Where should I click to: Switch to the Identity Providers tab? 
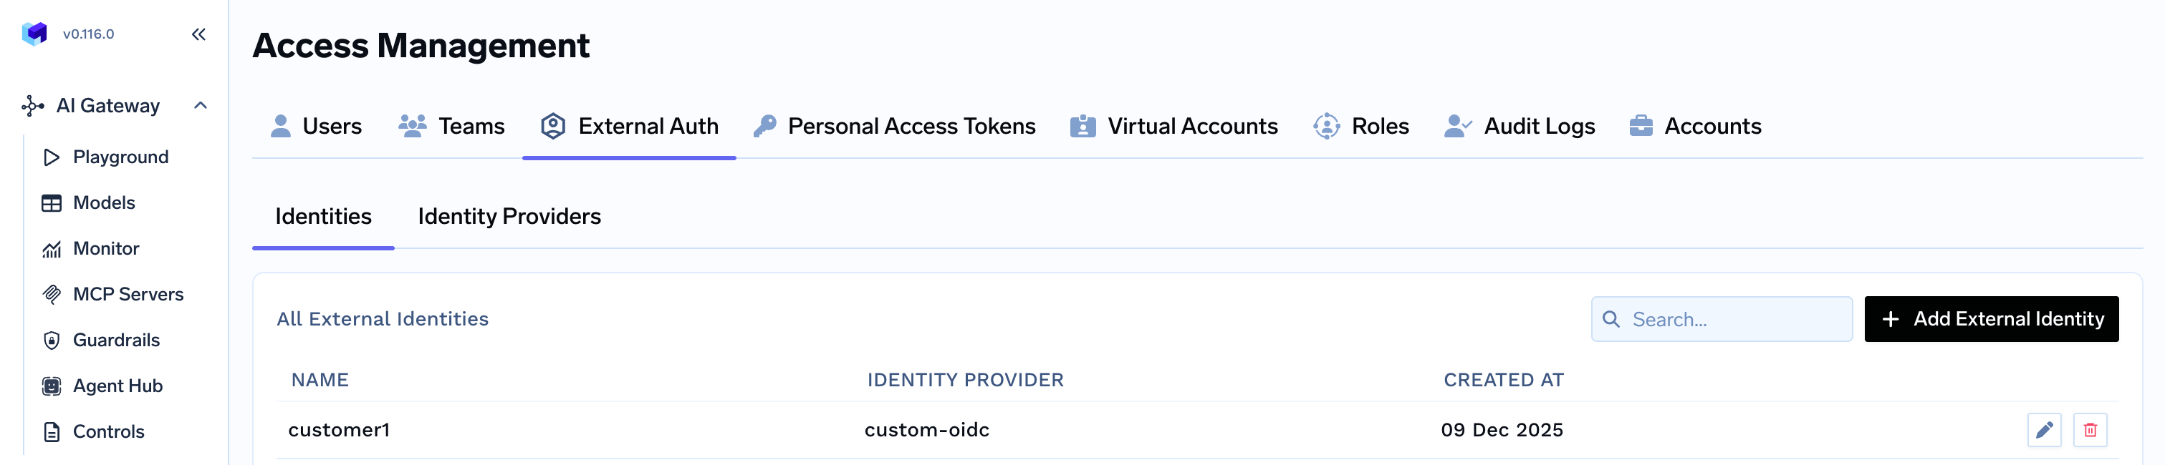click(x=509, y=217)
